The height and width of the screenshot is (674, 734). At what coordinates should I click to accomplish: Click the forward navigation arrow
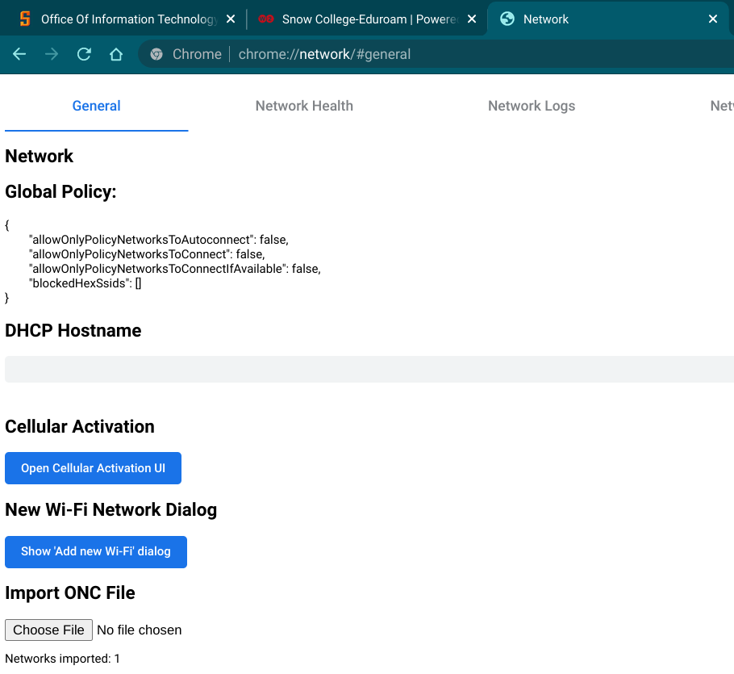pyautogui.click(x=52, y=54)
